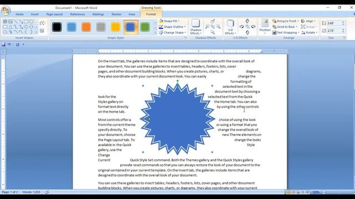Toggle 3-D effect on or off
355x199 pixels.
247,27
